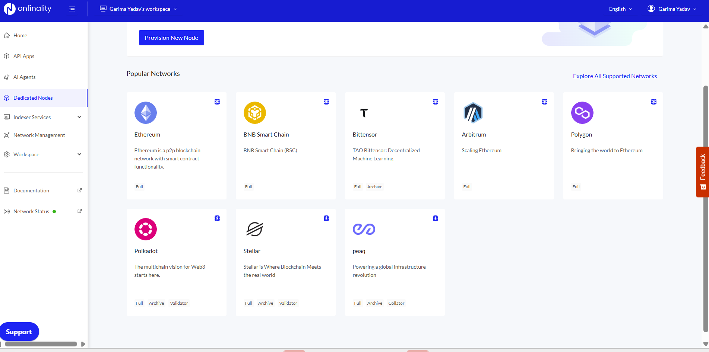
Task: Click the Popular Networks heading
Action: pyautogui.click(x=153, y=74)
